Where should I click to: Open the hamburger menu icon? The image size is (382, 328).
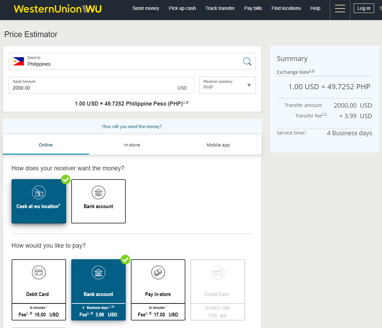[x=340, y=9]
